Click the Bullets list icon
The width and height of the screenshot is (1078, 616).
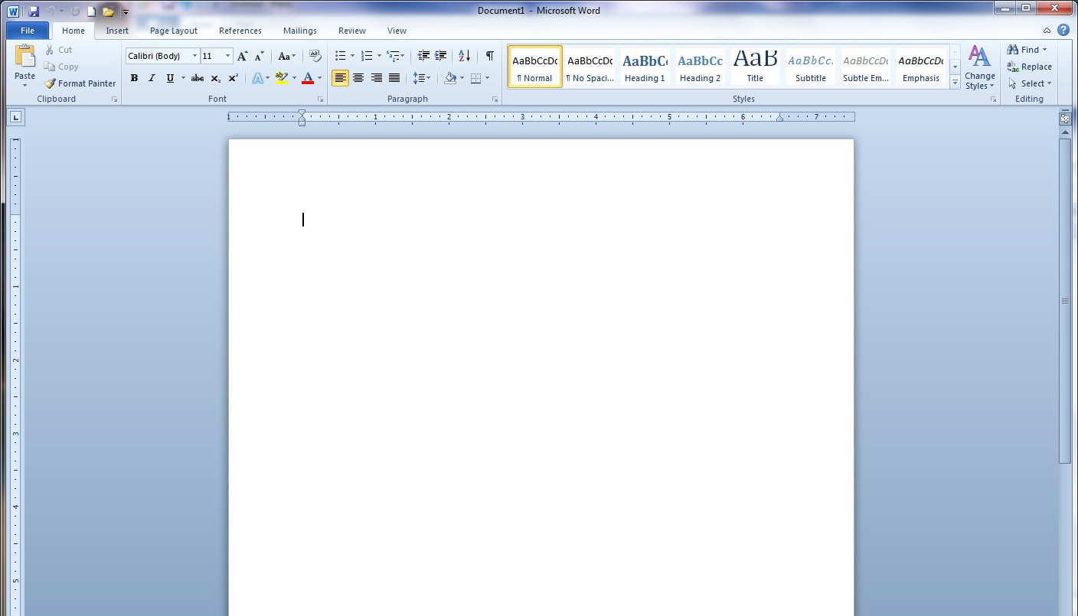(x=341, y=56)
